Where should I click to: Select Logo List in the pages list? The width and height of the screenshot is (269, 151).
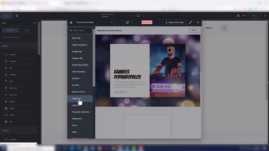tap(80, 105)
